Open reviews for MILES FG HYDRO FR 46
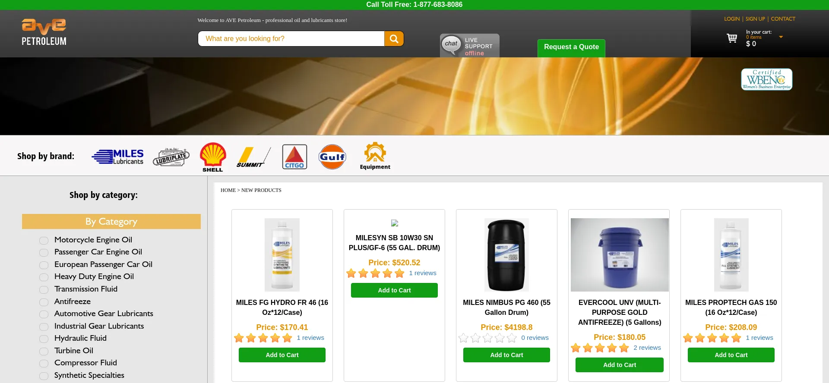The height and width of the screenshot is (383, 829). click(310, 338)
